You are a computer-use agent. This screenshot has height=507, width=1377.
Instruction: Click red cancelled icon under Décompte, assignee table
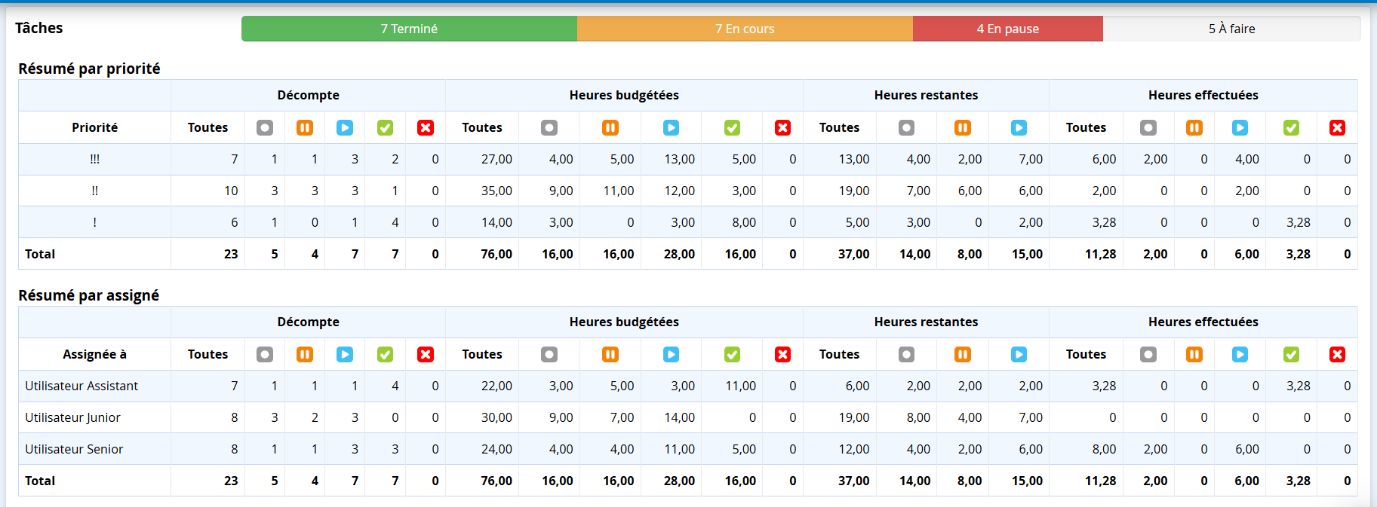[x=426, y=354]
